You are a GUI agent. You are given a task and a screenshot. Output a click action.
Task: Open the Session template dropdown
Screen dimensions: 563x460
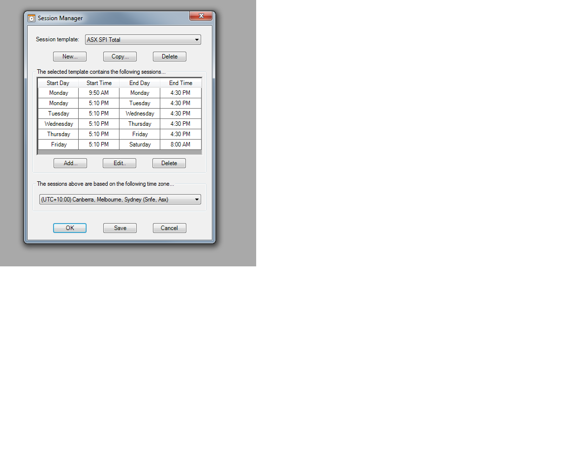(x=143, y=40)
